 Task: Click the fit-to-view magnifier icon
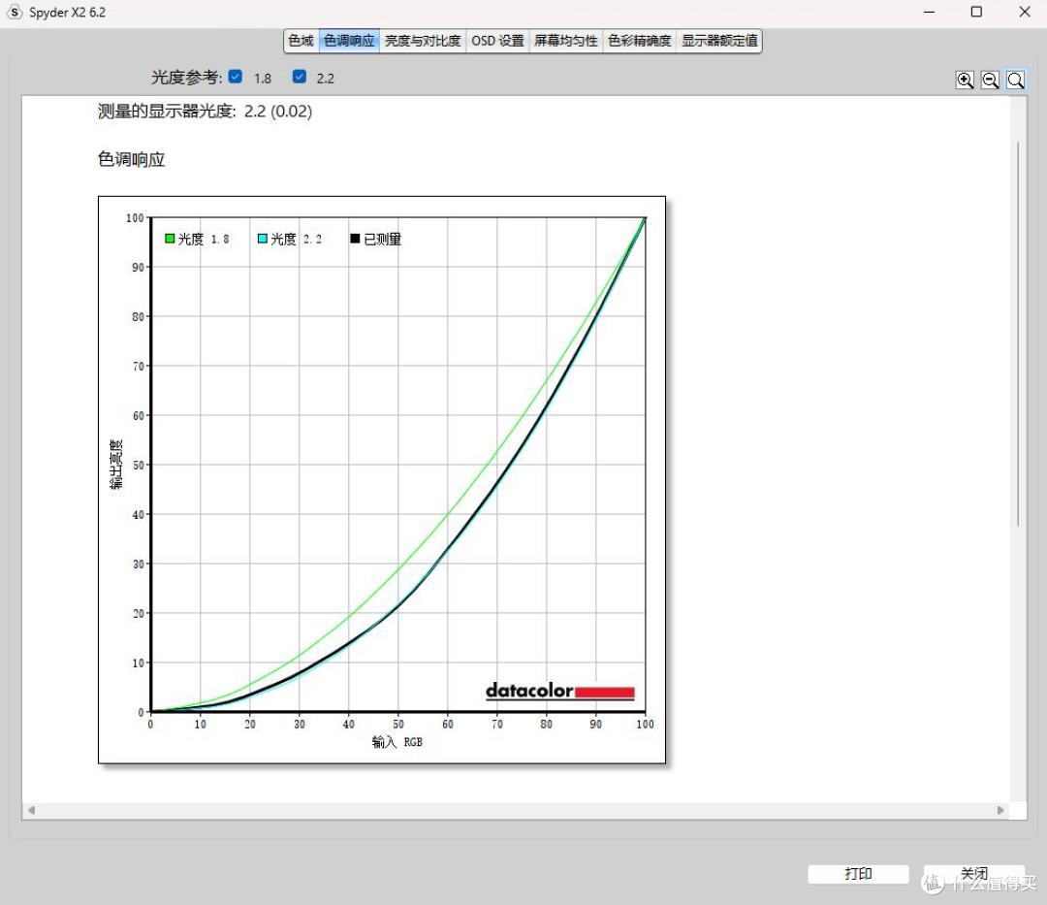1016,81
